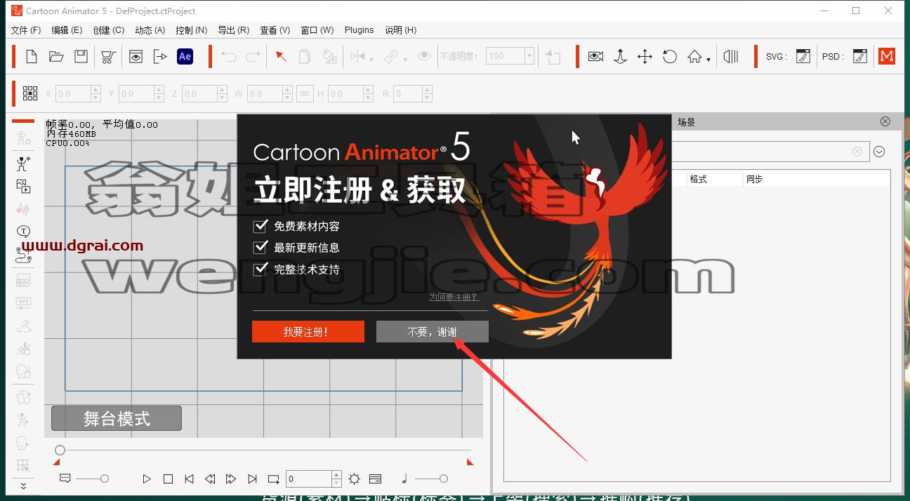This screenshot has width=910, height=501.
Task: Open the Plugins menu
Action: pyautogui.click(x=359, y=30)
